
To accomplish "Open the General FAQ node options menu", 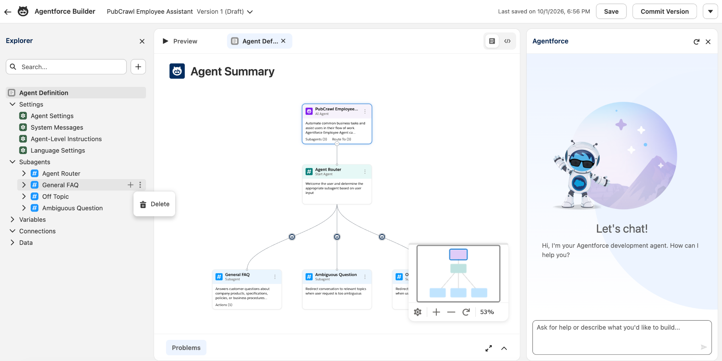I will tap(275, 277).
